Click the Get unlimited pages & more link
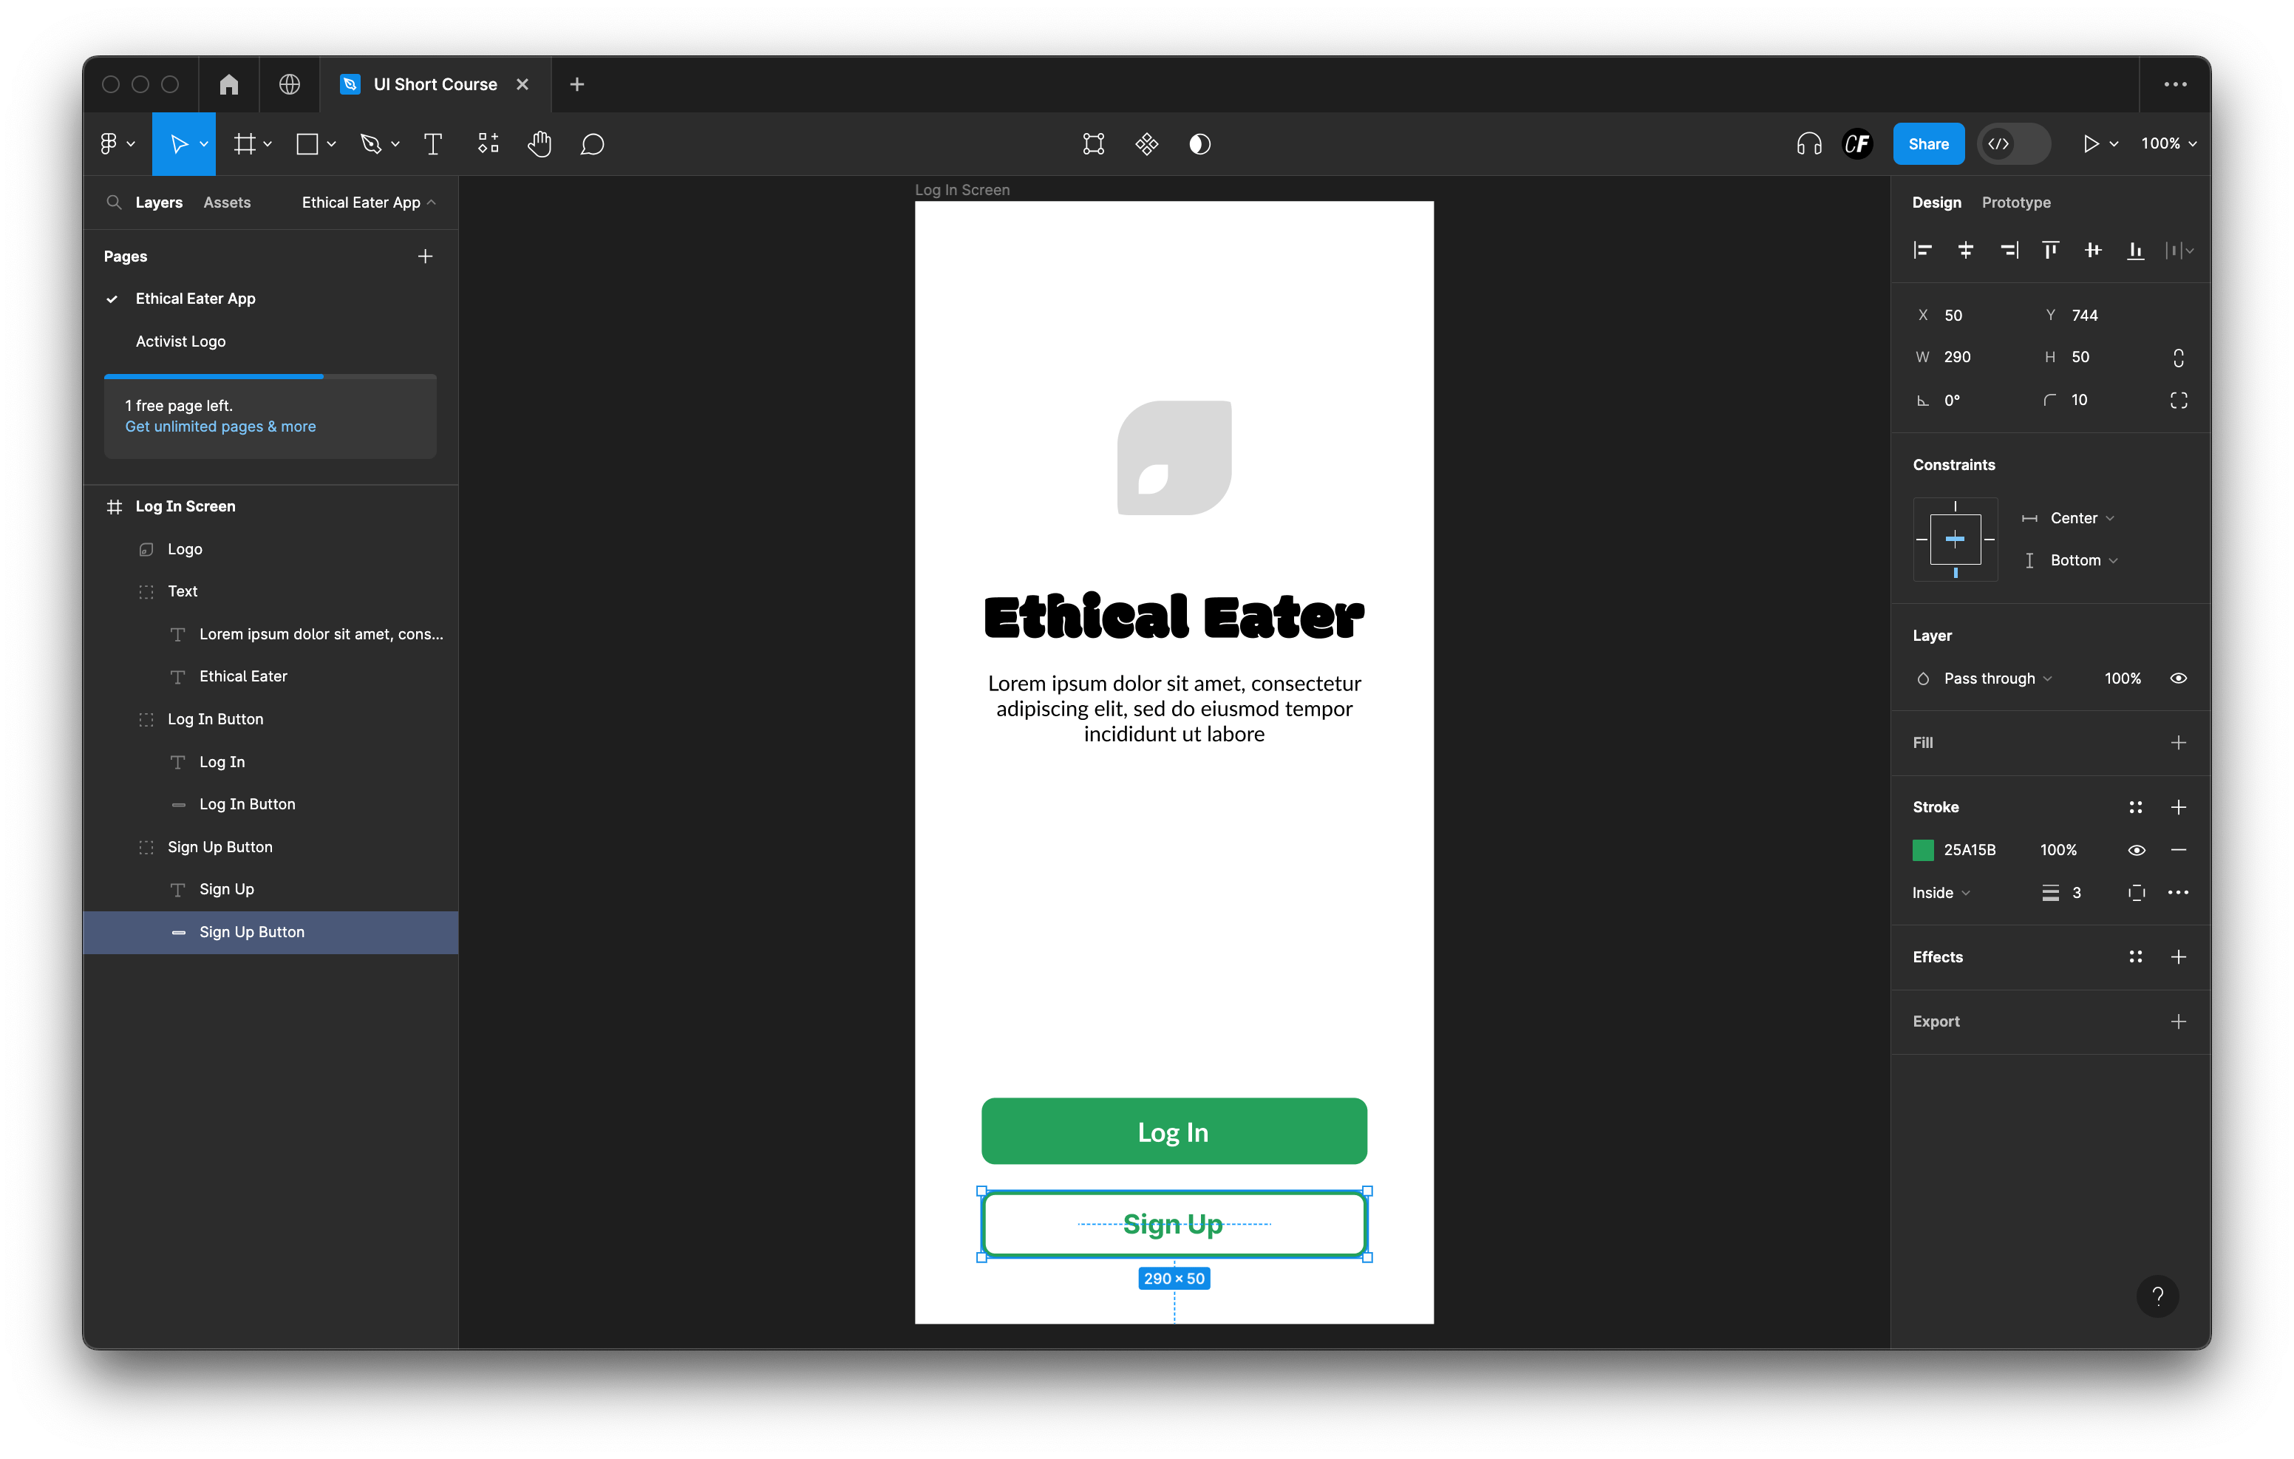This screenshot has height=1459, width=2294. pyautogui.click(x=220, y=427)
